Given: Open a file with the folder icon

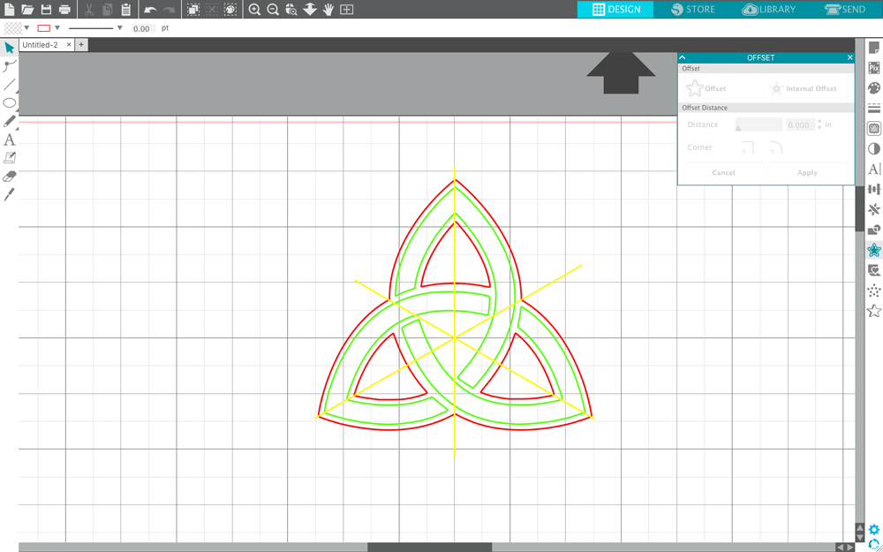Looking at the screenshot, I should pyautogui.click(x=27, y=9).
